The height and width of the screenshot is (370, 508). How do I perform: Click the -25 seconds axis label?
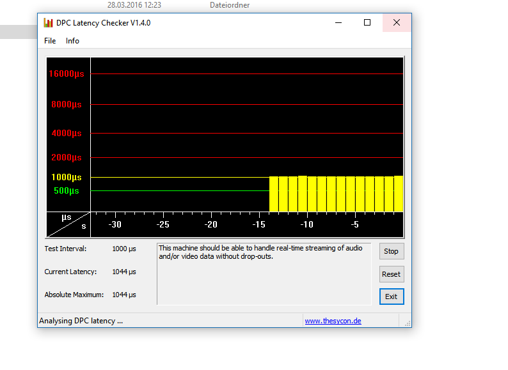coord(163,225)
